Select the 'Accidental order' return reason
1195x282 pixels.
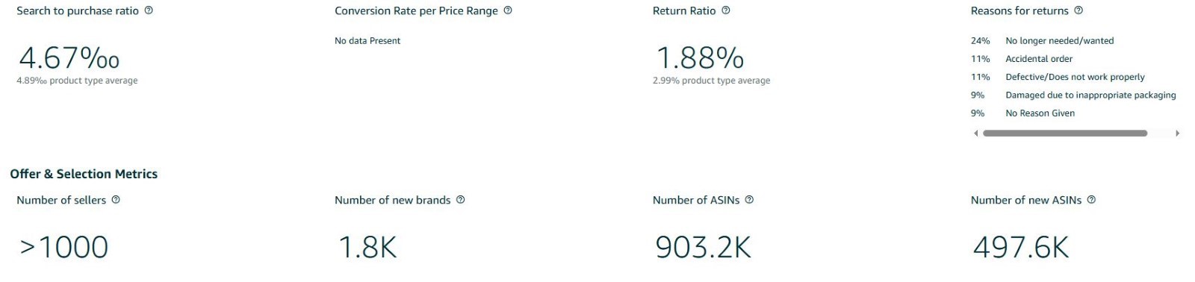(1039, 59)
